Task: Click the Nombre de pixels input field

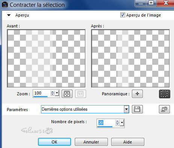Action: pyautogui.click(x=106, y=123)
